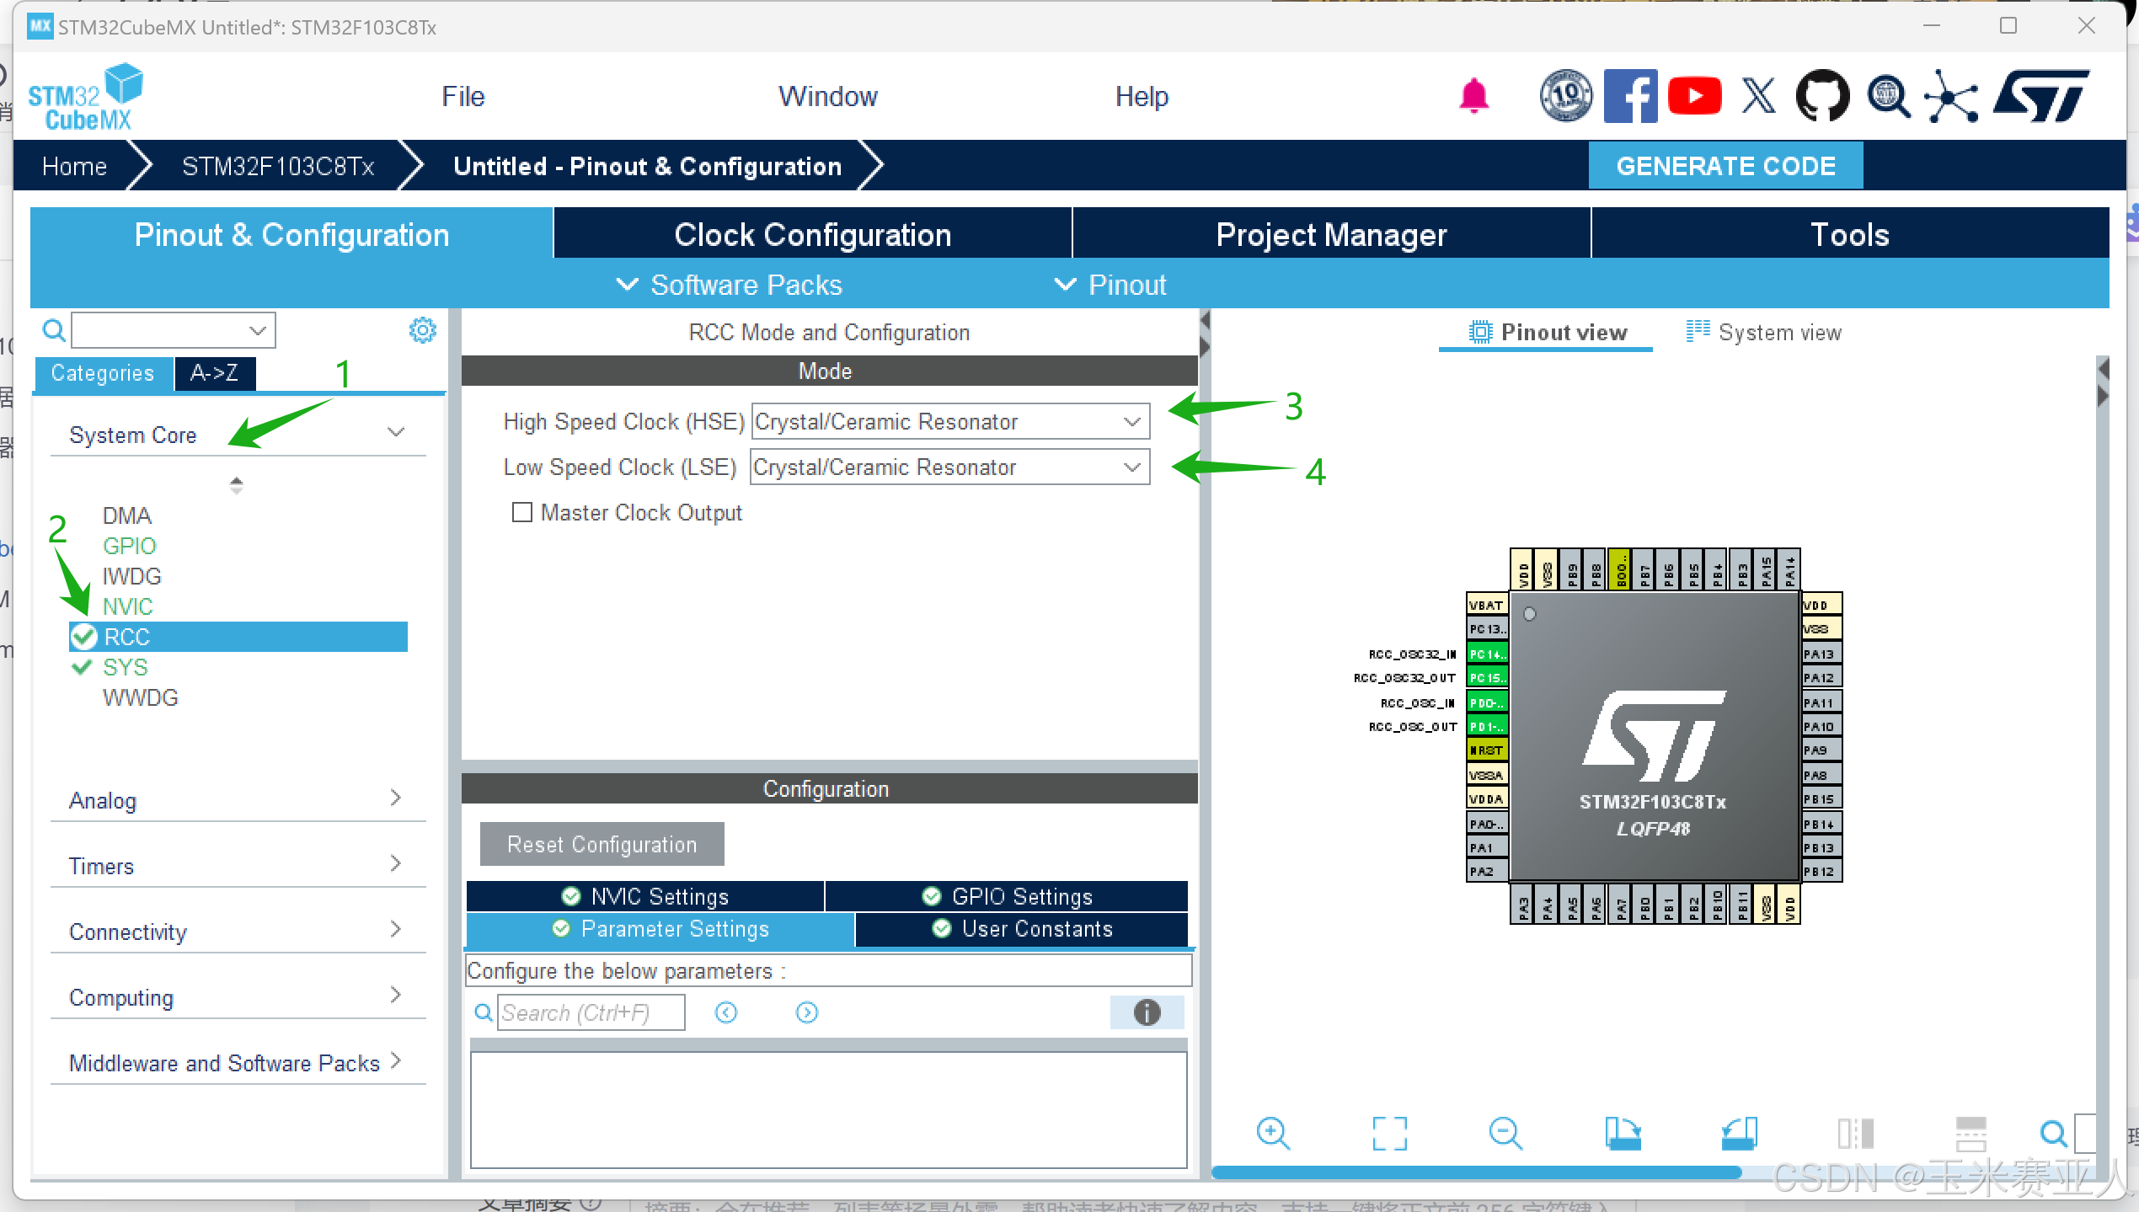Image resolution: width=2139 pixels, height=1212 pixels.
Task: Click the fit-to-view pinout icon
Action: pos(1388,1133)
